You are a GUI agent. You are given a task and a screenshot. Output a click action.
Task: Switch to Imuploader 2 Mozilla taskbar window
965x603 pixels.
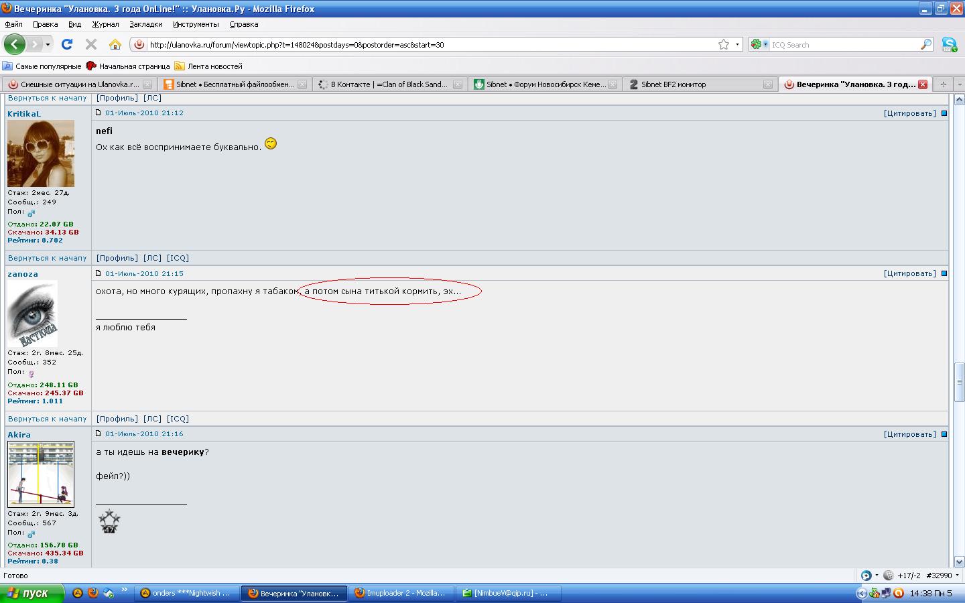pos(401,593)
